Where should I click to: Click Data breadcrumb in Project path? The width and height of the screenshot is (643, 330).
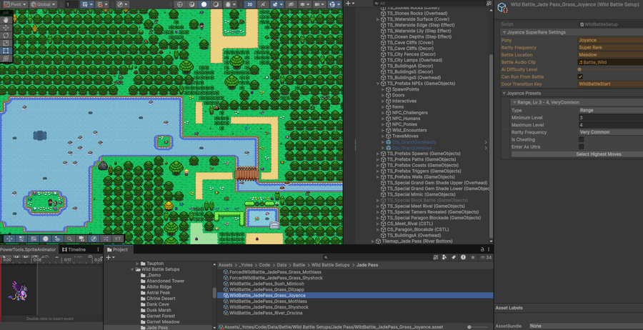pyautogui.click(x=281, y=265)
